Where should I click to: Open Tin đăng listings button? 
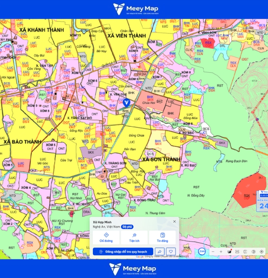[162, 237]
